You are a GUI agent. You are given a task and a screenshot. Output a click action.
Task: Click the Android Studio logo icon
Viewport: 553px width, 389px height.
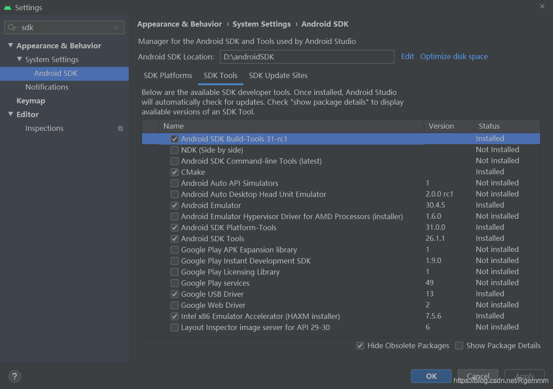click(7, 8)
